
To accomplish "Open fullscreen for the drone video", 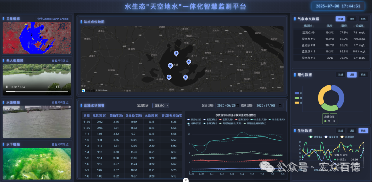I will 58,87.
